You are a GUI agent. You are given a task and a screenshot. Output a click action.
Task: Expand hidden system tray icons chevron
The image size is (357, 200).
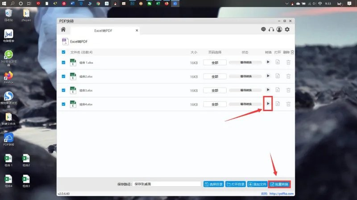[x=286, y=4]
